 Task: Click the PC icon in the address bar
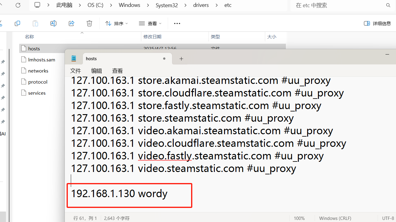[37, 5]
